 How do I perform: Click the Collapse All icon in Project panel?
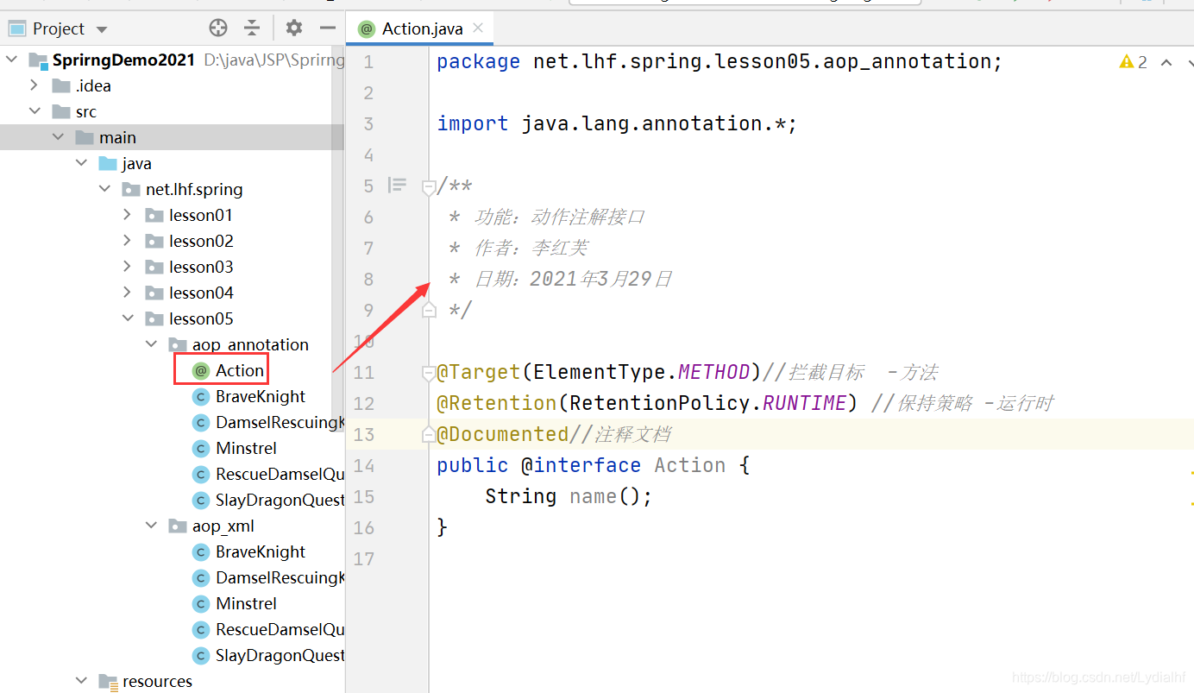coord(252,28)
